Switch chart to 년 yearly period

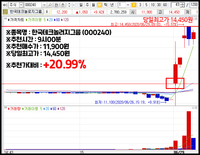112,5
